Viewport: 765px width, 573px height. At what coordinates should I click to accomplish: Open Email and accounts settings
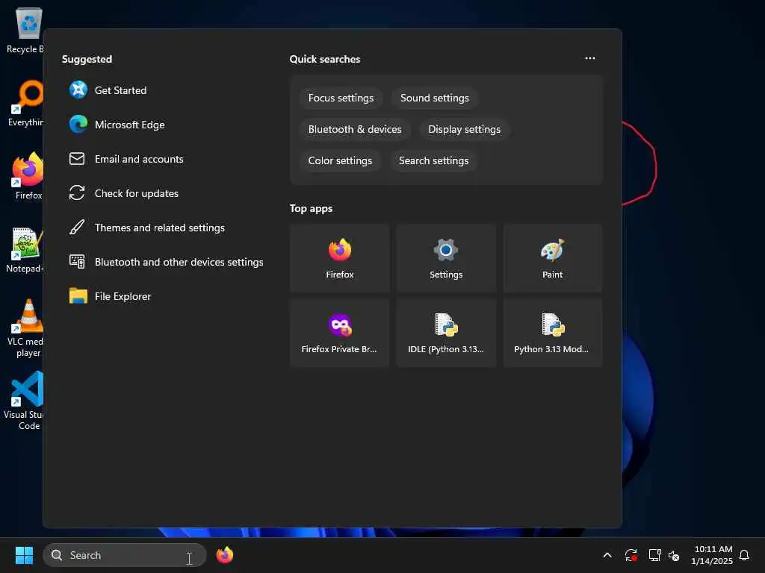(126, 159)
